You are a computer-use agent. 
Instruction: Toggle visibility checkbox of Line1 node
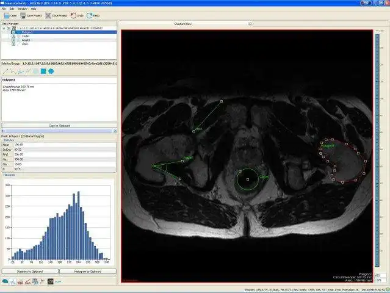(x=13, y=44)
